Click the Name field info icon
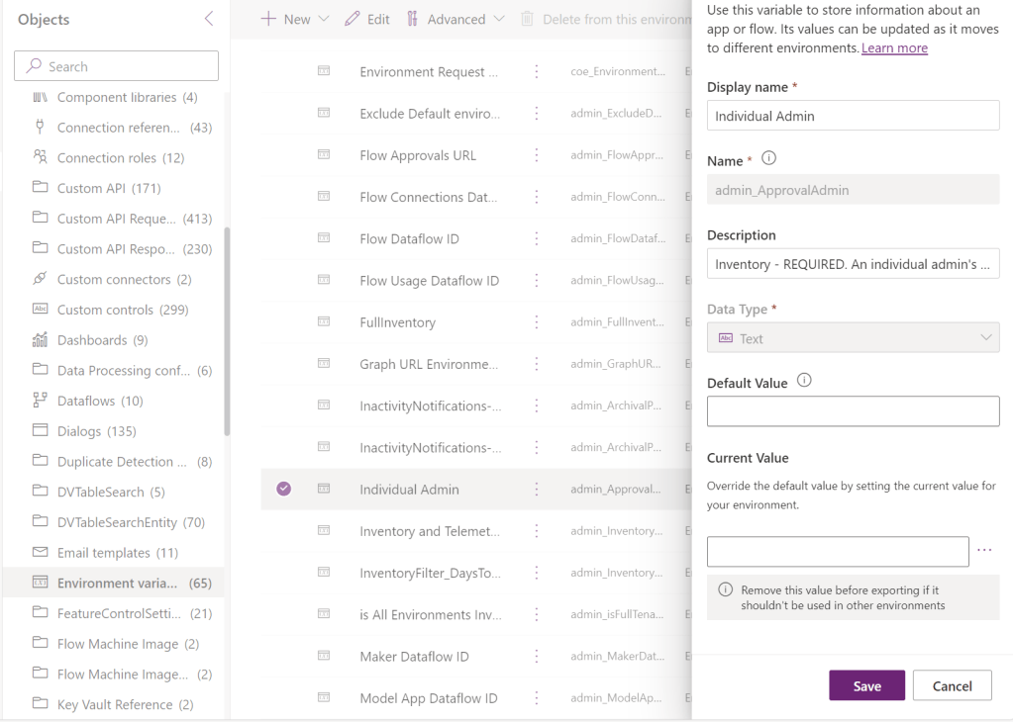The image size is (1013, 722). click(x=768, y=158)
